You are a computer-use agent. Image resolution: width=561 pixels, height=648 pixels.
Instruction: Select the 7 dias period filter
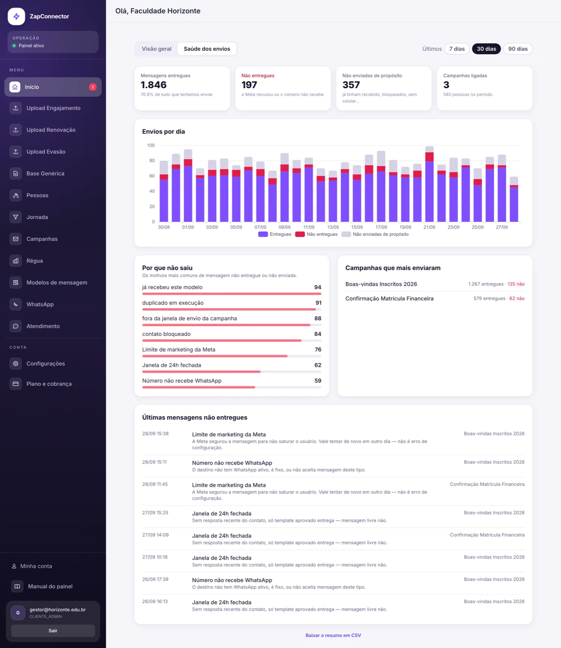coord(457,49)
